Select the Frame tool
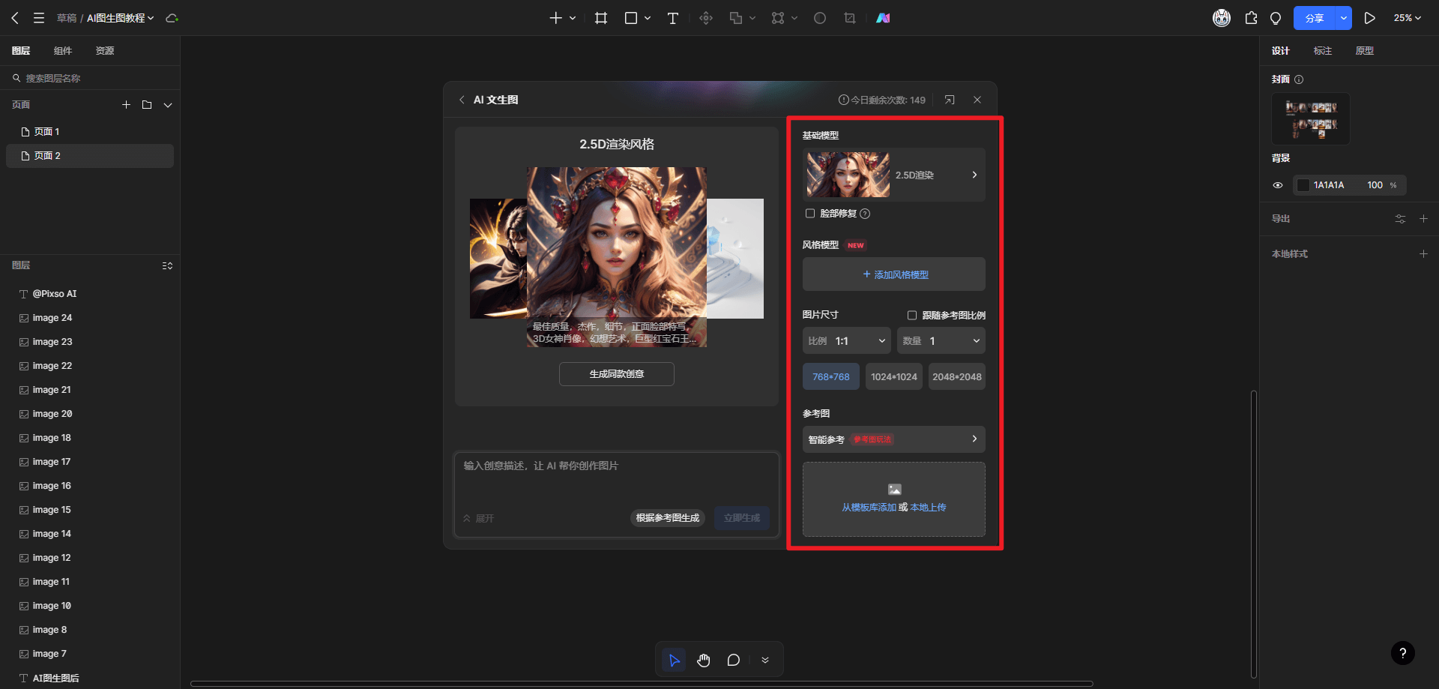 [x=601, y=18]
